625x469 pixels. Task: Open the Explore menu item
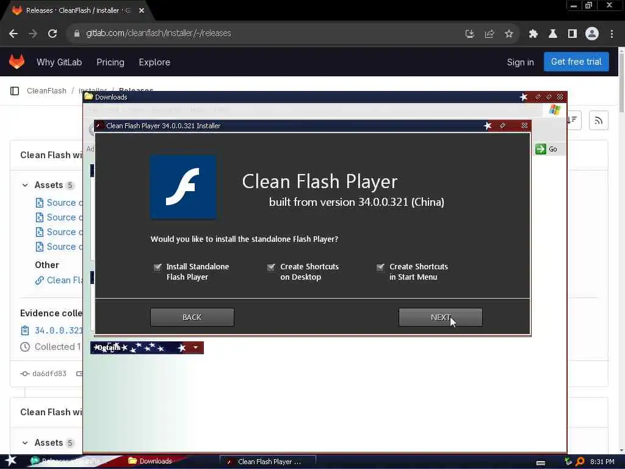[154, 62]
